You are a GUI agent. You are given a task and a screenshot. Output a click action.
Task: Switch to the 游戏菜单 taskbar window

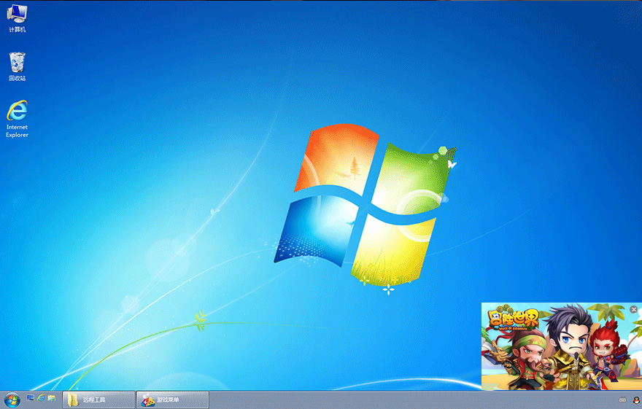click(x=172, y=400)
